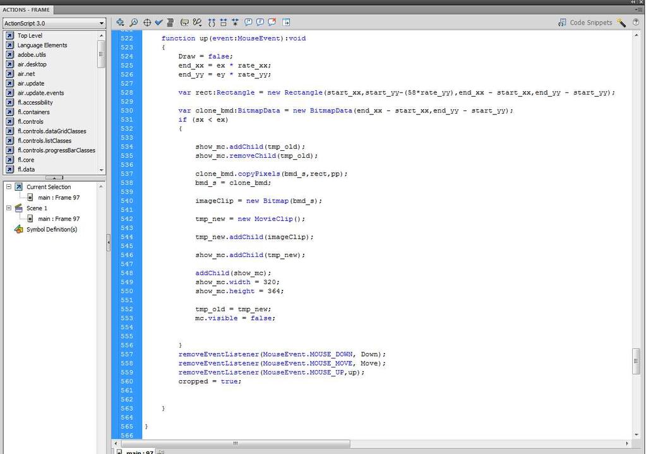Click the sidebar collapse handle beside the code editor
Viewport: 646px width, 454px height.
tap(109, 242)
